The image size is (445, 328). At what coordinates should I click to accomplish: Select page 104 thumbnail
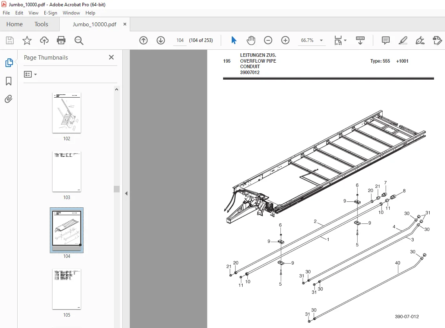pos(67,230)
